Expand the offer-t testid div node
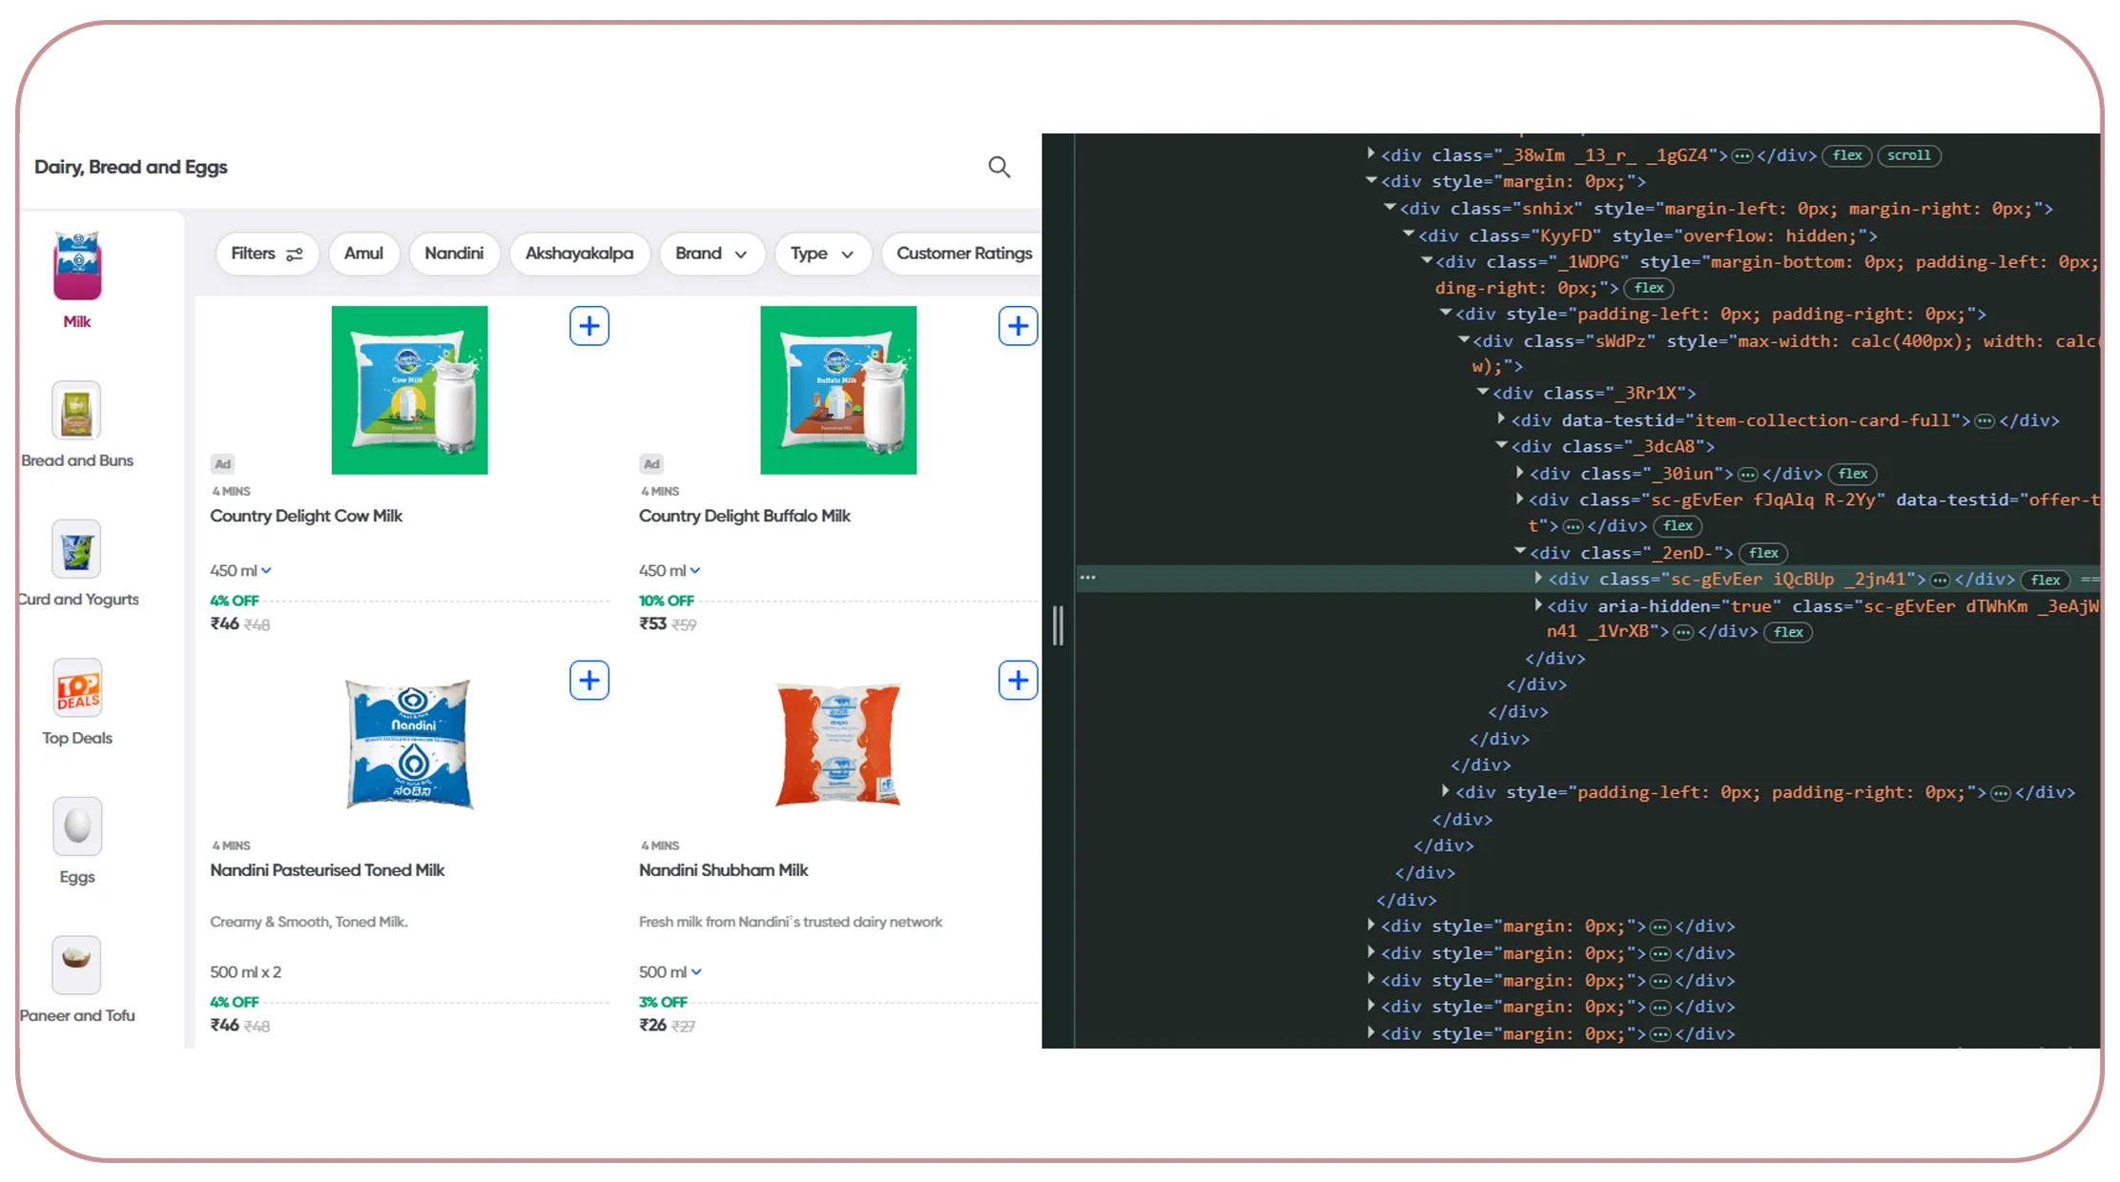Image resolution: width=2120 pixels, height=1182 pixels. (1519, 498)
